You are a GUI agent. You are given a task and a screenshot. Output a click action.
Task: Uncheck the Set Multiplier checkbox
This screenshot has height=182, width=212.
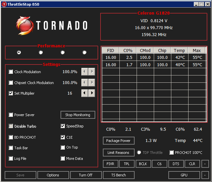coord(11,93)
